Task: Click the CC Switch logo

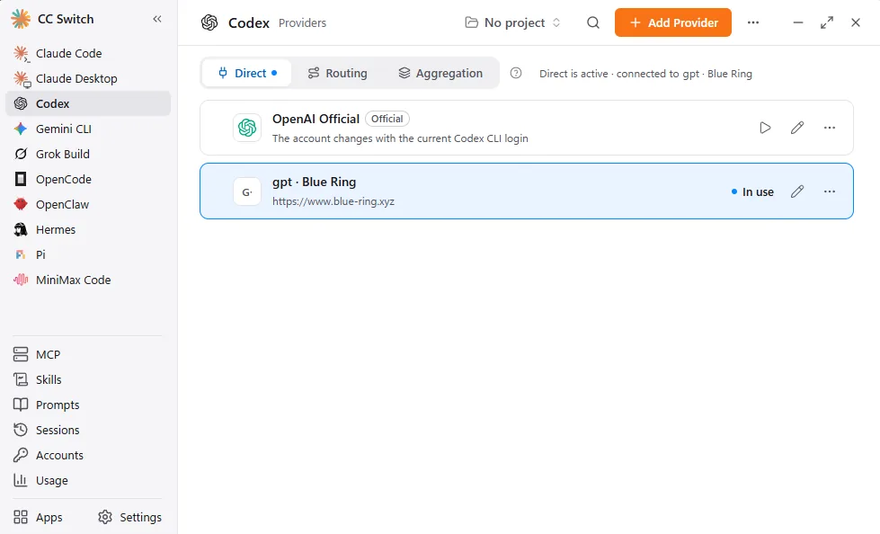Action: point(21,19)
